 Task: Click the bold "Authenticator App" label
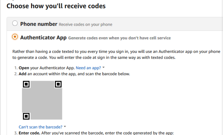coord(43,37)
